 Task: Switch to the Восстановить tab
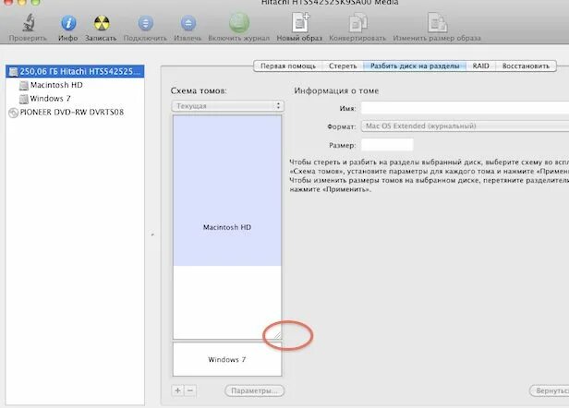click(526, 66)
